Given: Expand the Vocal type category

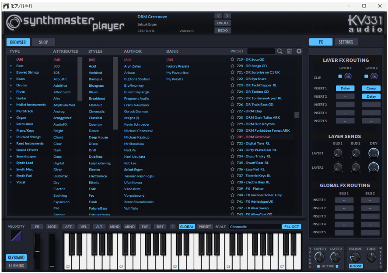Looking at the screenshot, I should 10,182.
